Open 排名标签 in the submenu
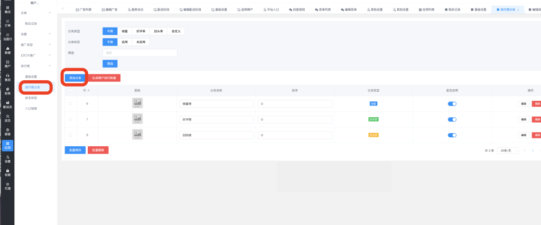 coord(31,98)
